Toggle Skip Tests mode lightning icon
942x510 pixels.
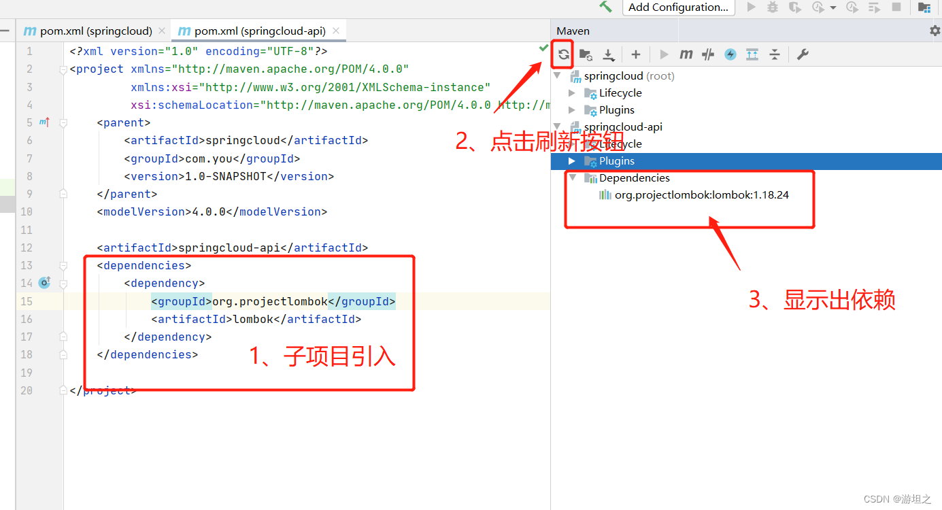730,54
